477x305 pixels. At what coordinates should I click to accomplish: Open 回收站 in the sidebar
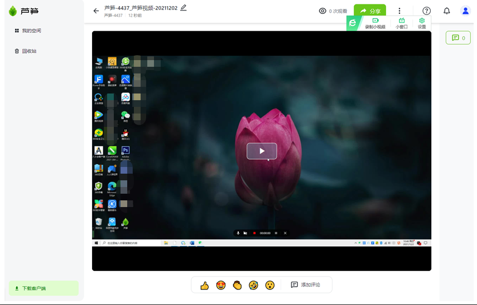coord(26,51)
